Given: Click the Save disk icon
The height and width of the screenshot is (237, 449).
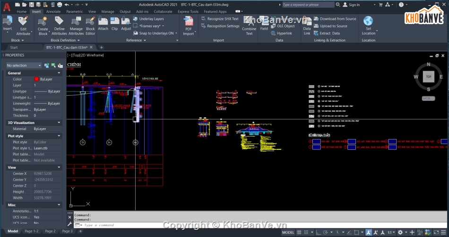Looking at the screenshot, I should pos(32,5).
